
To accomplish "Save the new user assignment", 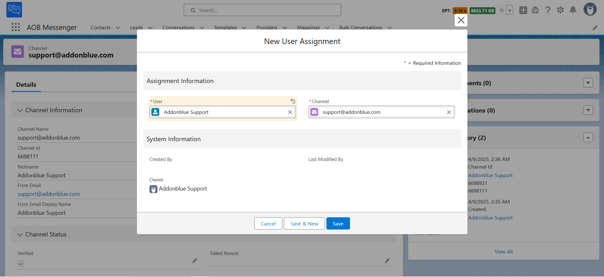I will coord(338,224).
